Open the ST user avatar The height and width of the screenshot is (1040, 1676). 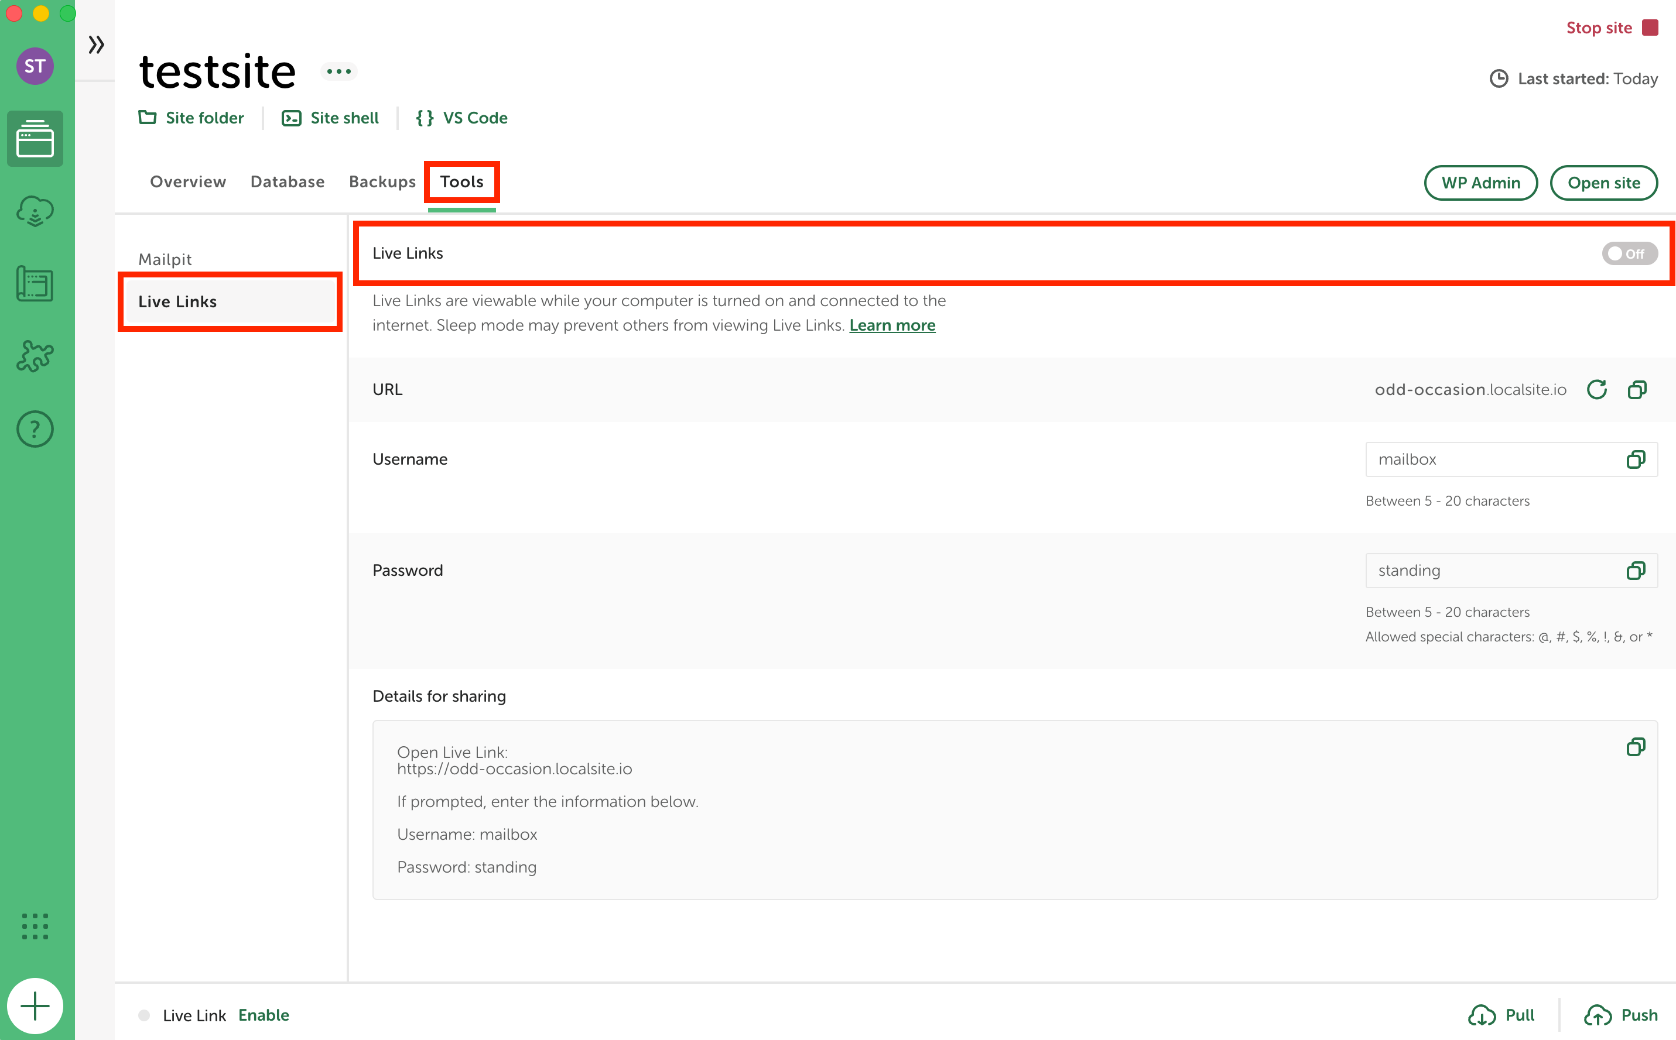pos(35,66)
